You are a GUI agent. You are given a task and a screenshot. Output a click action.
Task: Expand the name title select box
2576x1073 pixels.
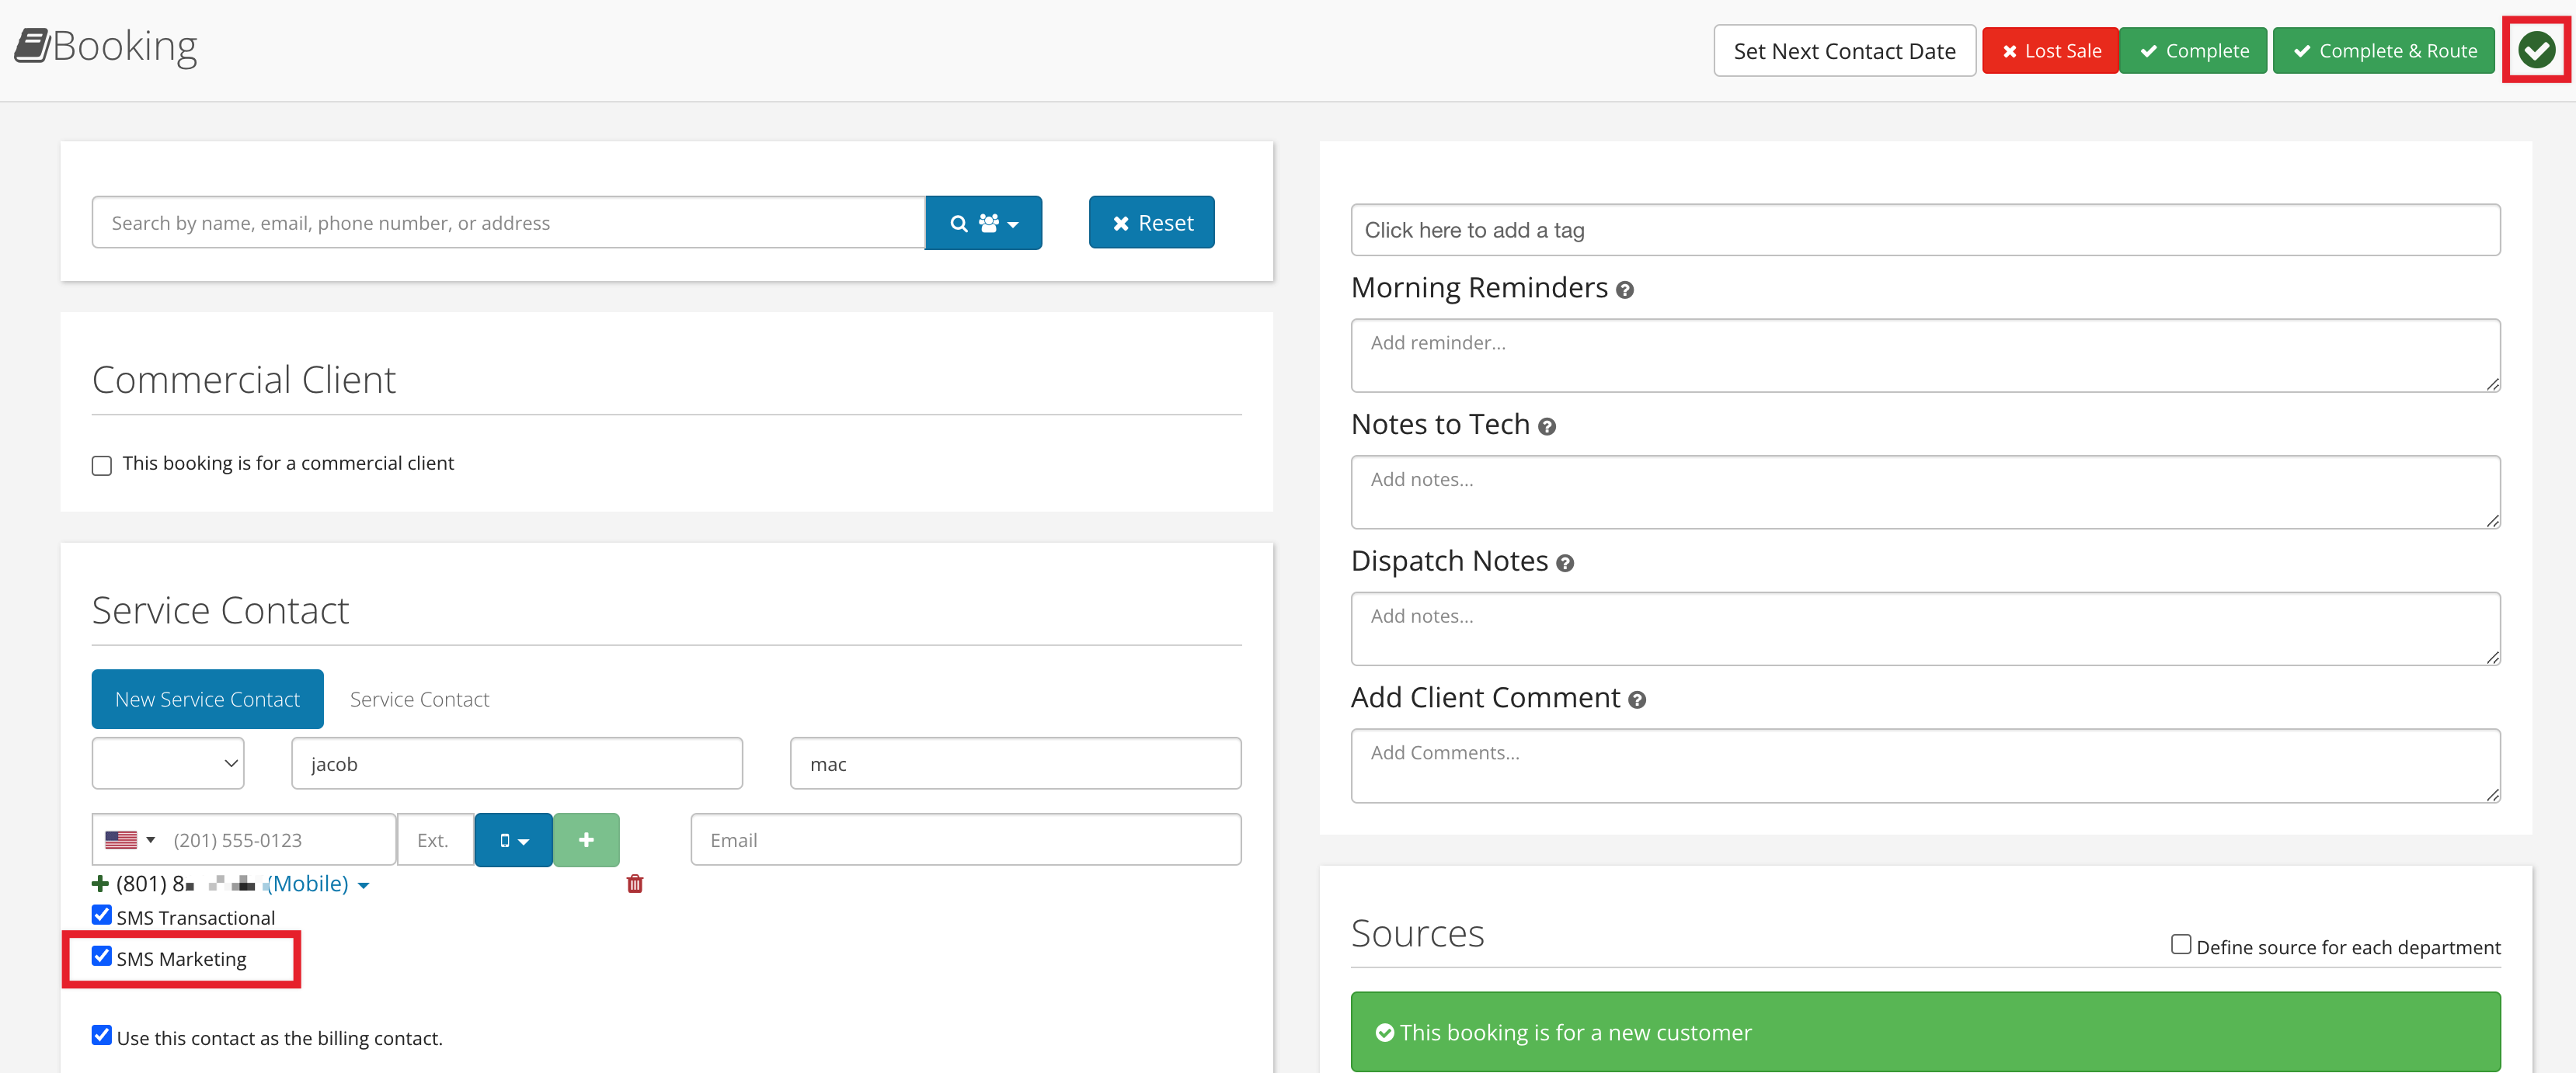(168, 763)
